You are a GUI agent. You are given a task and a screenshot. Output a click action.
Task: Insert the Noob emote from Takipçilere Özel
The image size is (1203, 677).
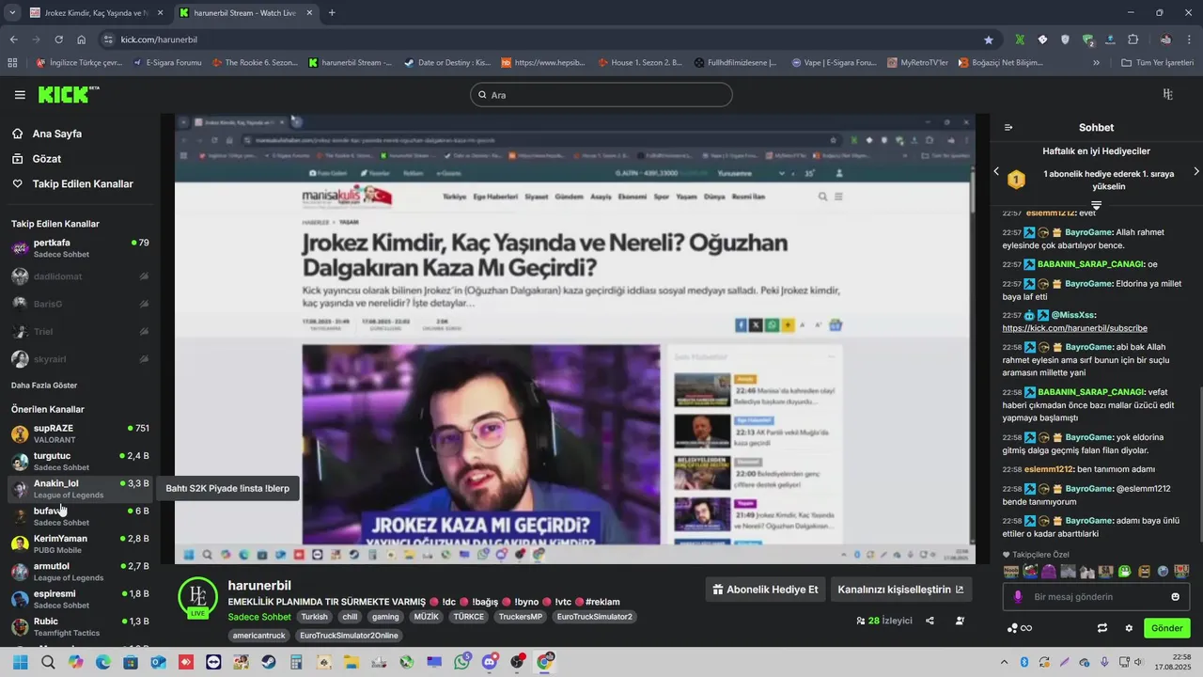point(1011,571)
